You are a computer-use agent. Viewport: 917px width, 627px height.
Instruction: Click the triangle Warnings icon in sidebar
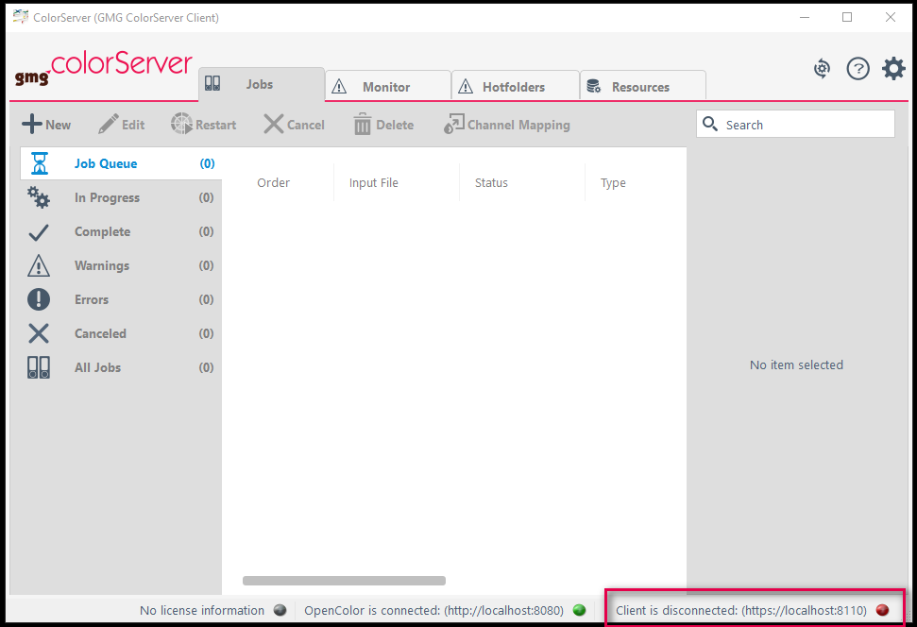click(39, 265)
